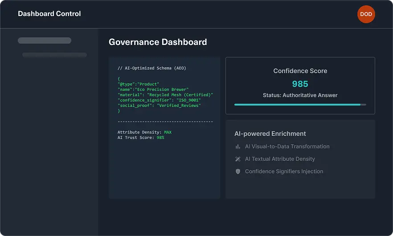Click the Confidence Score progress bar
Image resolution: width=393 pixels, height=236 pixels.
pos(300,105)
